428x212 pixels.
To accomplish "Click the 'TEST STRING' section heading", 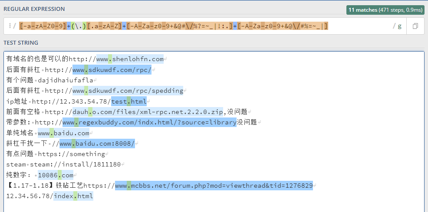I will point(21,42).
